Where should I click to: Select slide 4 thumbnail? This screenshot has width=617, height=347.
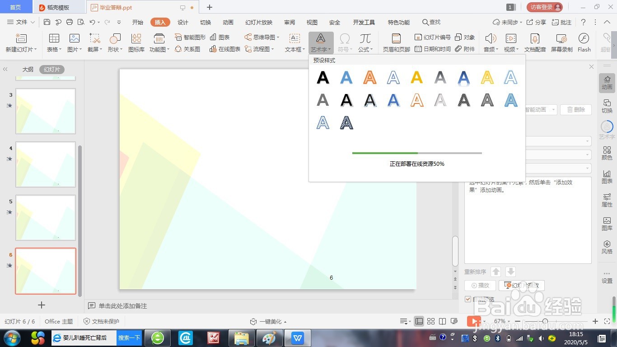pos(46,164)
